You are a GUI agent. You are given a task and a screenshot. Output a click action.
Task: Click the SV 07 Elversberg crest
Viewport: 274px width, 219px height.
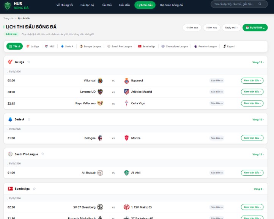(100, 207)
